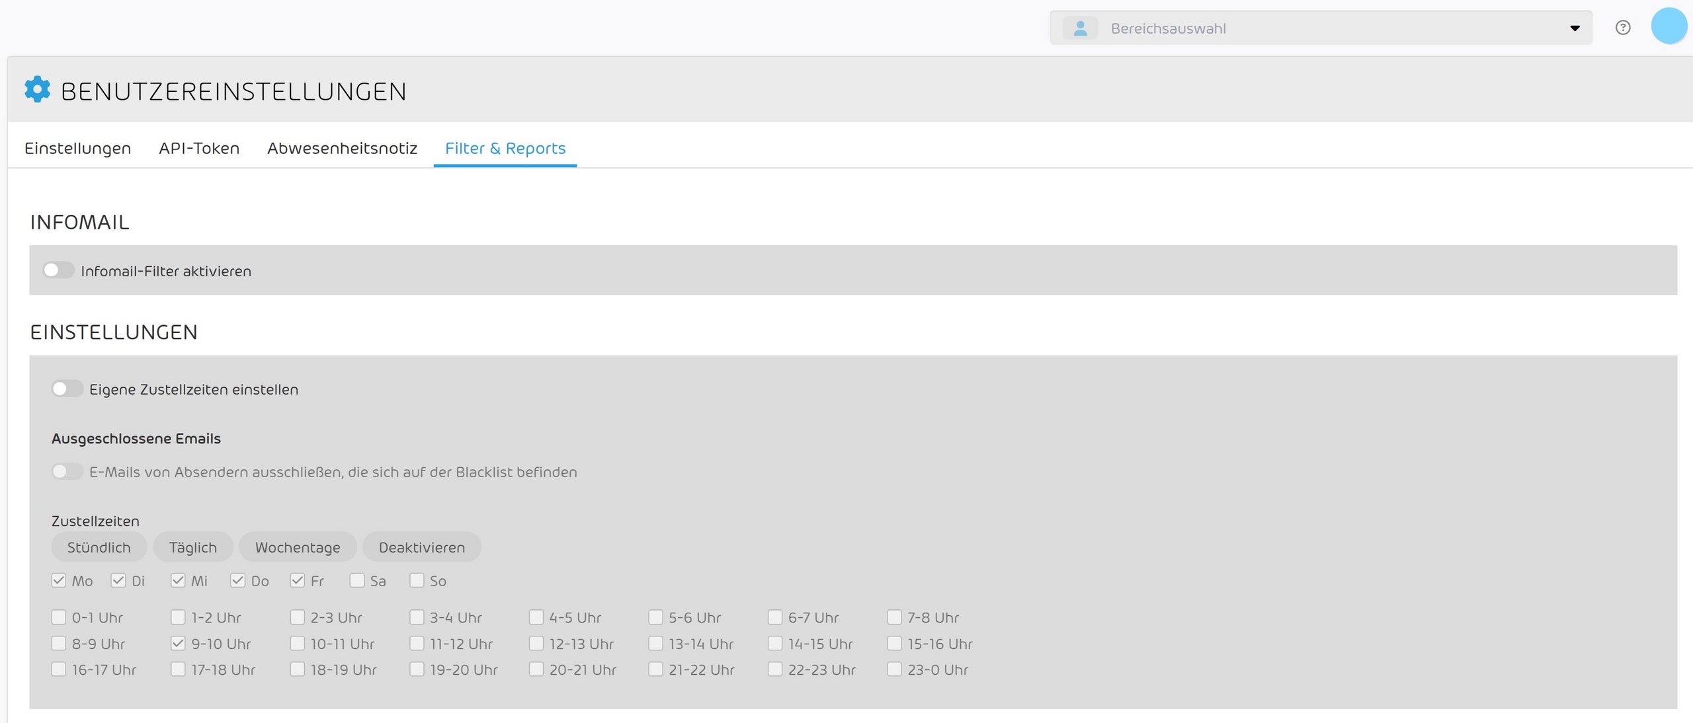The height and width of the screenshot is (723, 1693).
Task: Uncheck the Mo weekday checkbox
Action: pyautogui.click(x=59, y=580)
